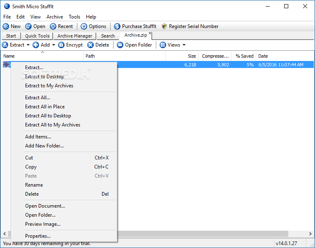Sort by the Date column header
This screenshot has height=248, width=315.
point(285,56)
